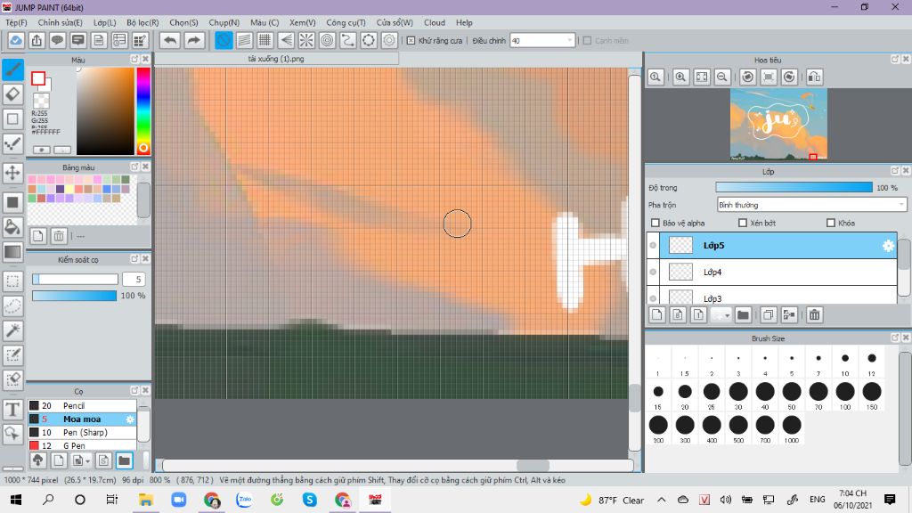Viewport: 912px width, 513px height.
Task: Adjust the Độ trong opacity slider
Action: tap(794, 187)
